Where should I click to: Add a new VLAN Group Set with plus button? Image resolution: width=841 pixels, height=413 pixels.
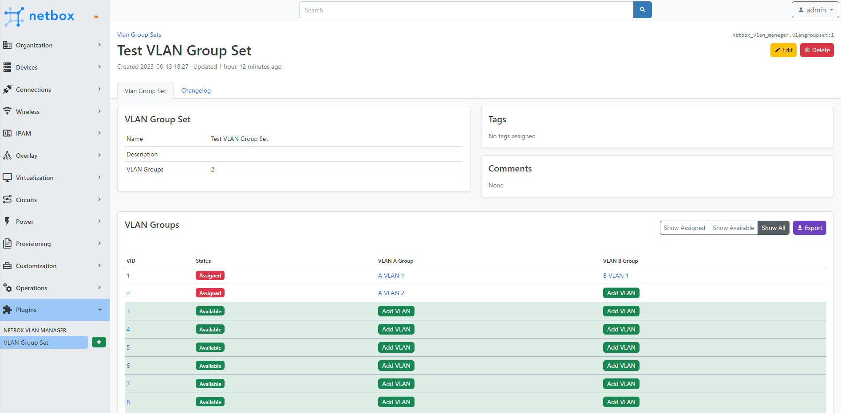pyautogui.click(x=99, y=342)
